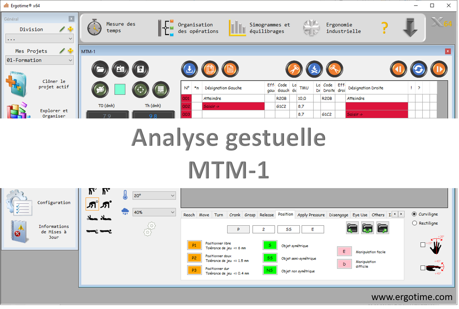Open Organisation des opérations module
Screen dimensions: 459x309
(188, 28)
